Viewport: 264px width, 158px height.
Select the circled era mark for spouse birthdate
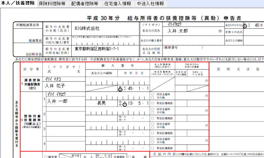pyautogui.click(x=120, y=90)
